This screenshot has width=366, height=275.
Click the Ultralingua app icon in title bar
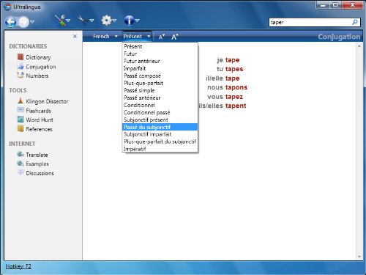(8, 7)
